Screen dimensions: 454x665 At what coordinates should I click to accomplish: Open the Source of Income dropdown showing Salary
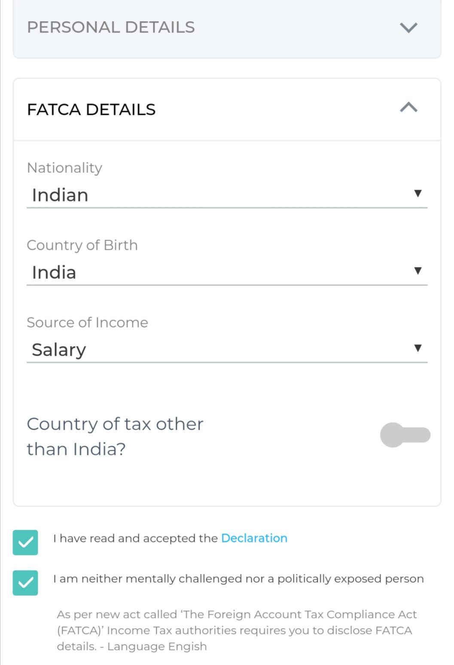215,350
